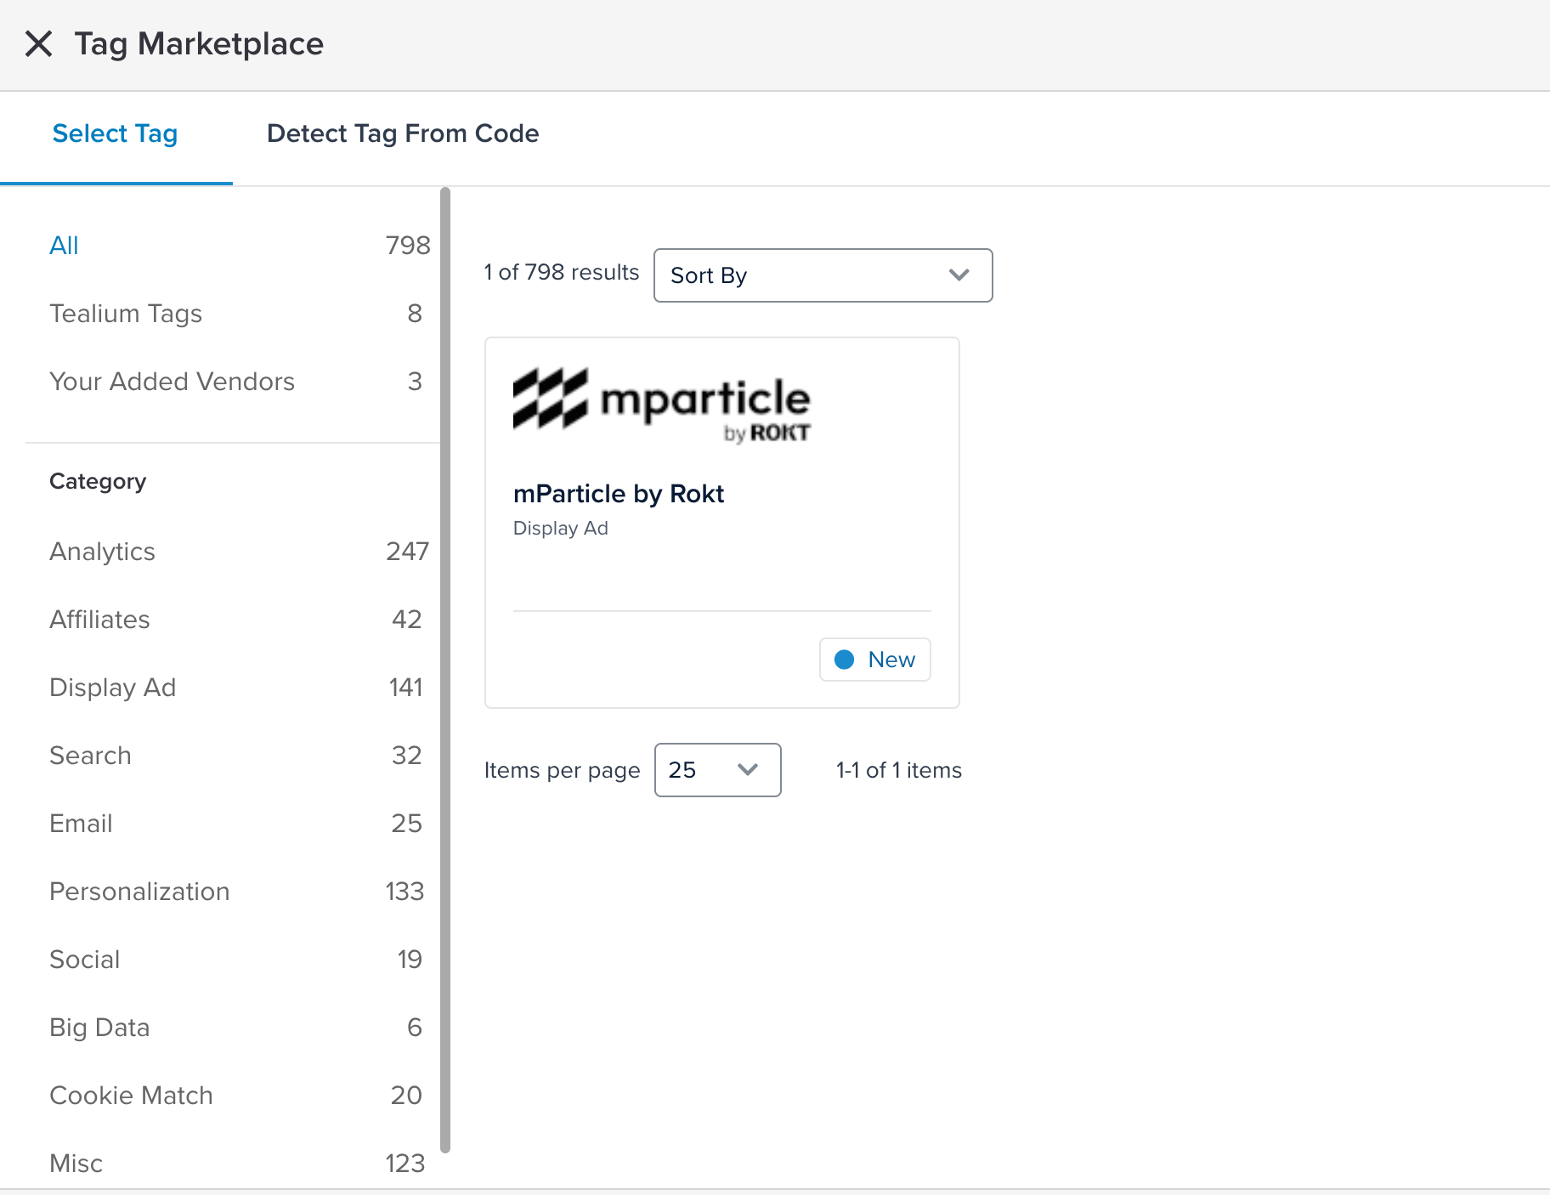The width and height of the screenshot is (1550, 1195).
Task: Filter by Personalization category
Action: pyautogui.click(x=139, y=892)
